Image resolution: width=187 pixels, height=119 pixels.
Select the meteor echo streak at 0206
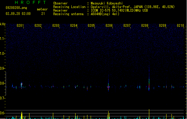pos(109,85)
